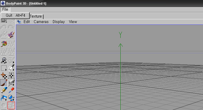This screenshot has width=203, height=110.
Task: Open the viewport Display menu
Action: point(59,22)
